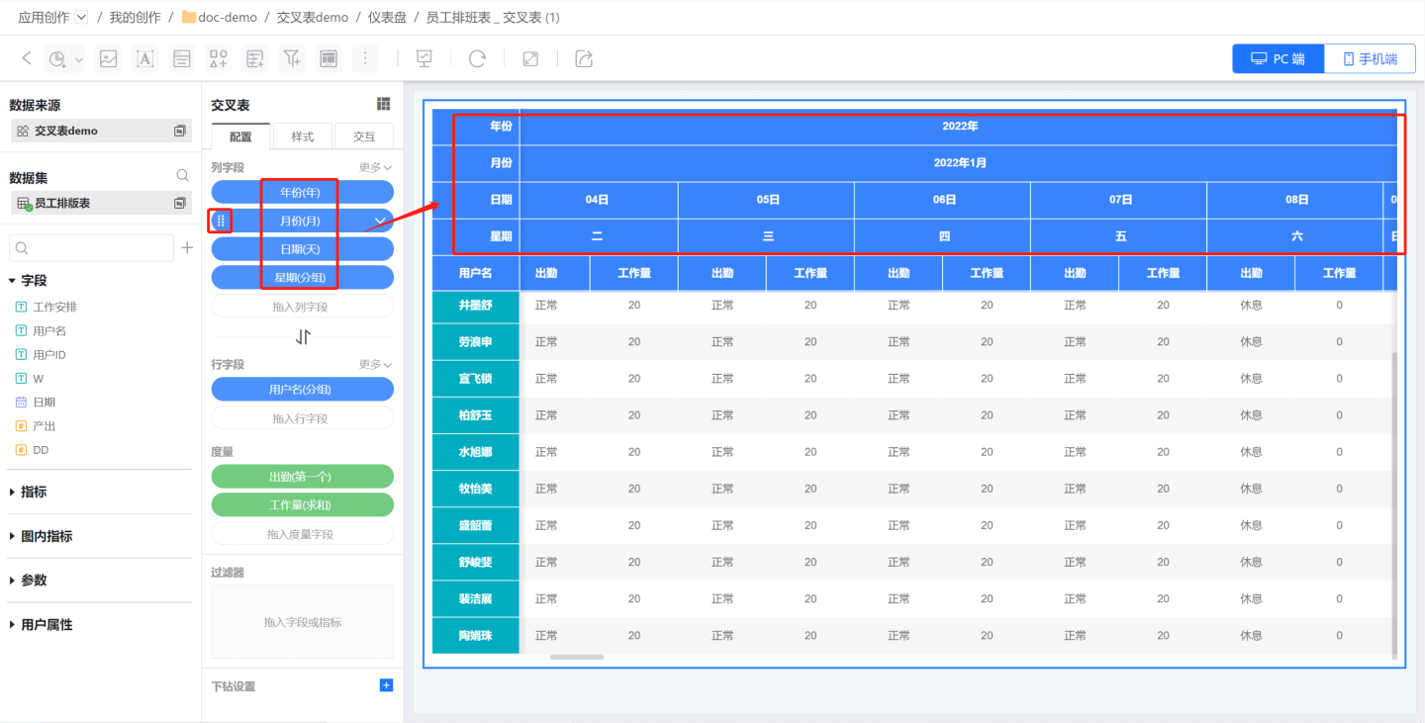
Task: Switch to PC 端 view
Action: pyautogui.click(x=1278, y=59)
